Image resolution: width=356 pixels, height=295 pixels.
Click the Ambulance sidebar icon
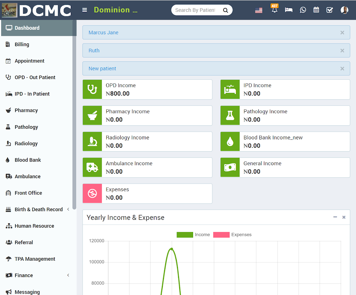9,176
